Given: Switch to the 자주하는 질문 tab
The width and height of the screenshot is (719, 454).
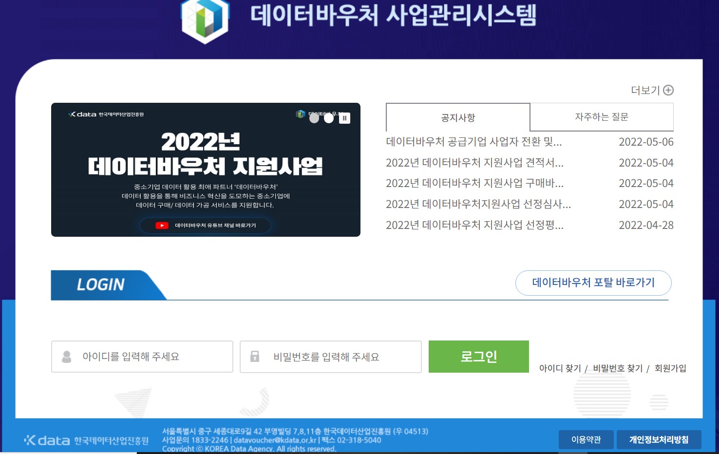Looking at the screenshot, I should click(602, 117).
